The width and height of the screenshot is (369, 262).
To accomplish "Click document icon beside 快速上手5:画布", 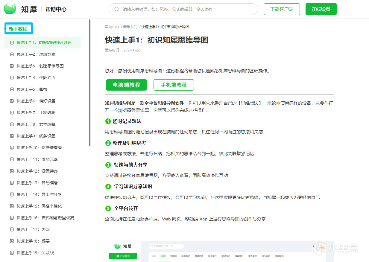I will [x=12, y=89].
